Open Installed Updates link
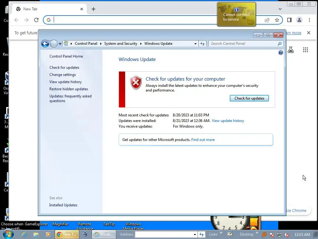This screenshot has width=318, height=239. tap(63, 205)
